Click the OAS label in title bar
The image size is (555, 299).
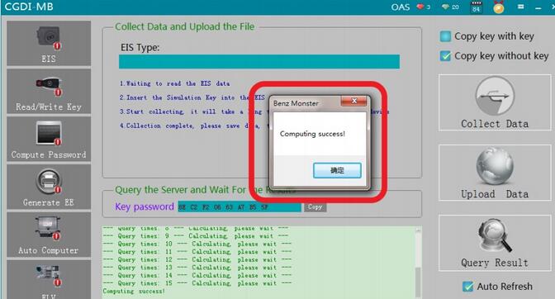(x=401, y=7)
